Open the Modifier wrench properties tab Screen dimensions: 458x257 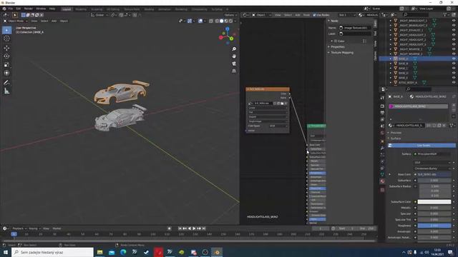tap(382, 148)
